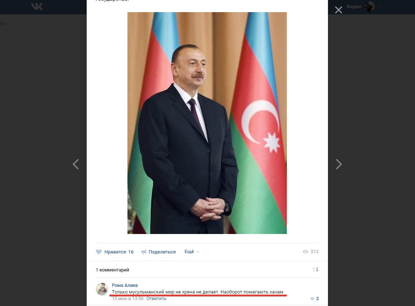Click the comment timestamp 13 июн в 13:56
Viewport: 415px width, 306px height.
[x=127, y=299]
